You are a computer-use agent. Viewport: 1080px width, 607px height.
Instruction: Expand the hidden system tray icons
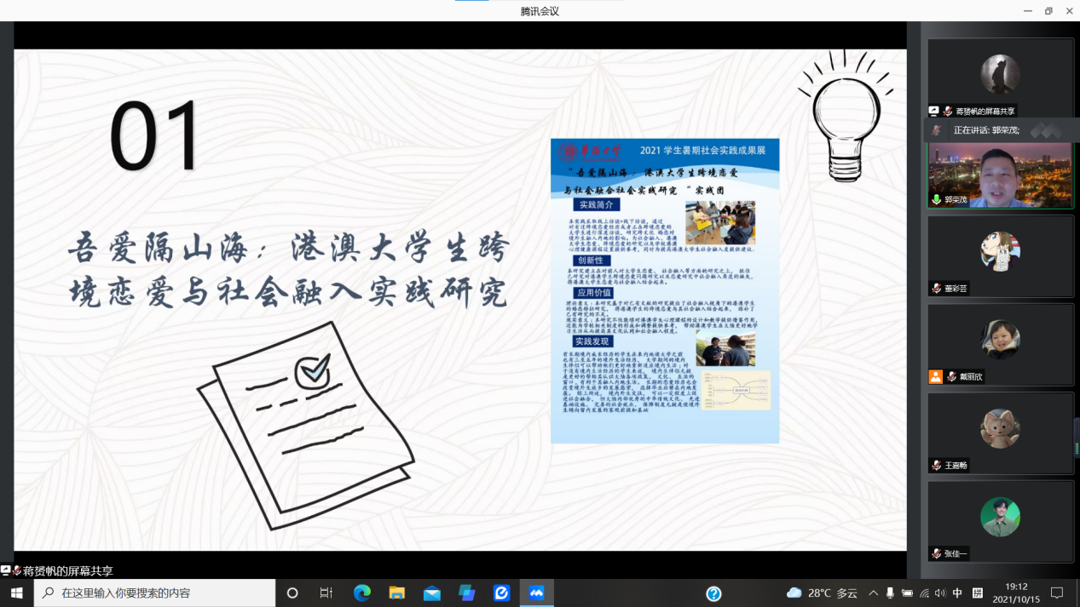pyautogui.click(x=873, y=593)
